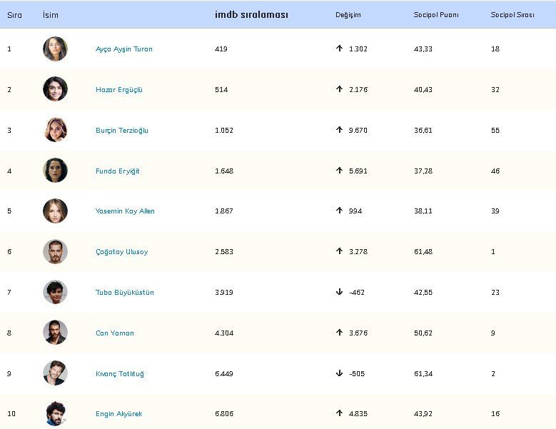
Task: Click the up arrow in Çağatay Ulusoy's row
Action: pyautogui.click(x=339, y=251)
